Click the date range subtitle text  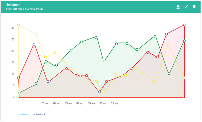[24, 9]
